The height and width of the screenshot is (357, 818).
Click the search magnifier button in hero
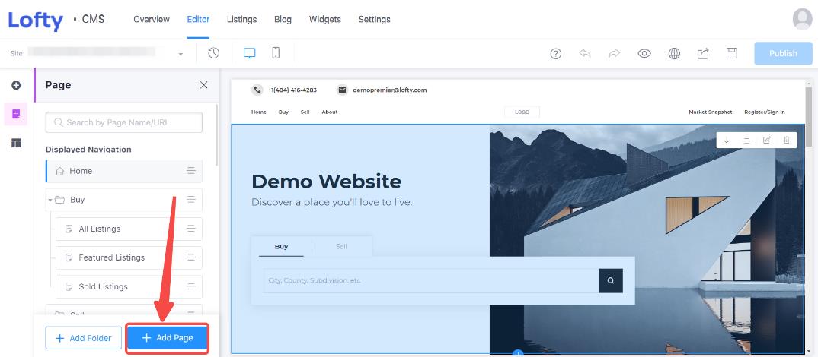tap(611, 280)
